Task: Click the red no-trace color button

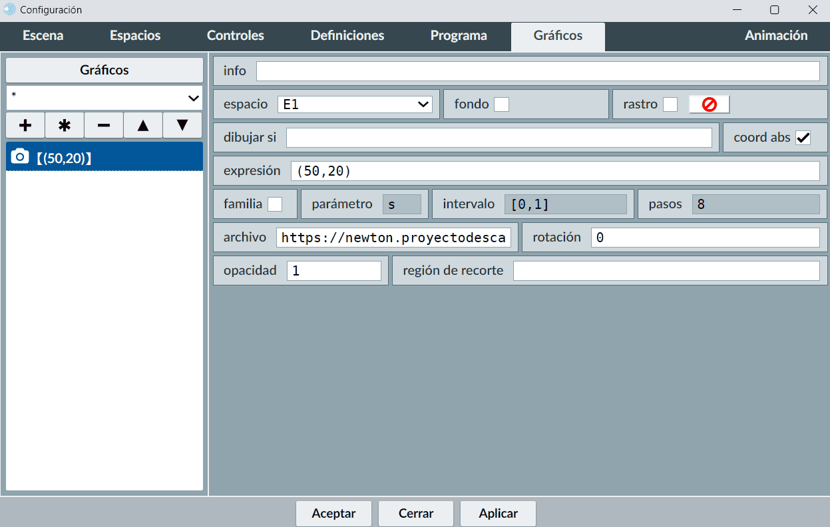Action: (709, 104)
